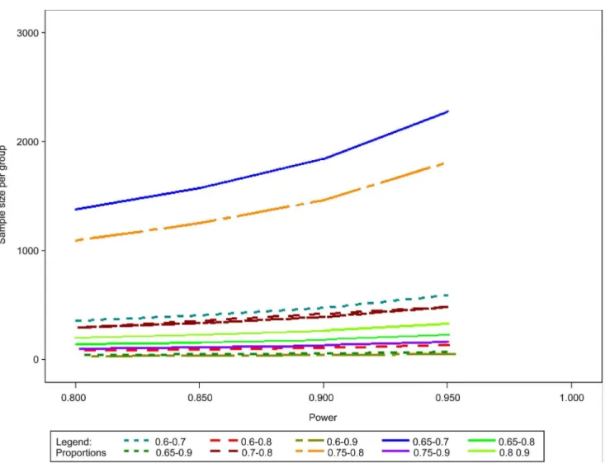Click the 1.000 x-axis tick label

click(571, 398)
